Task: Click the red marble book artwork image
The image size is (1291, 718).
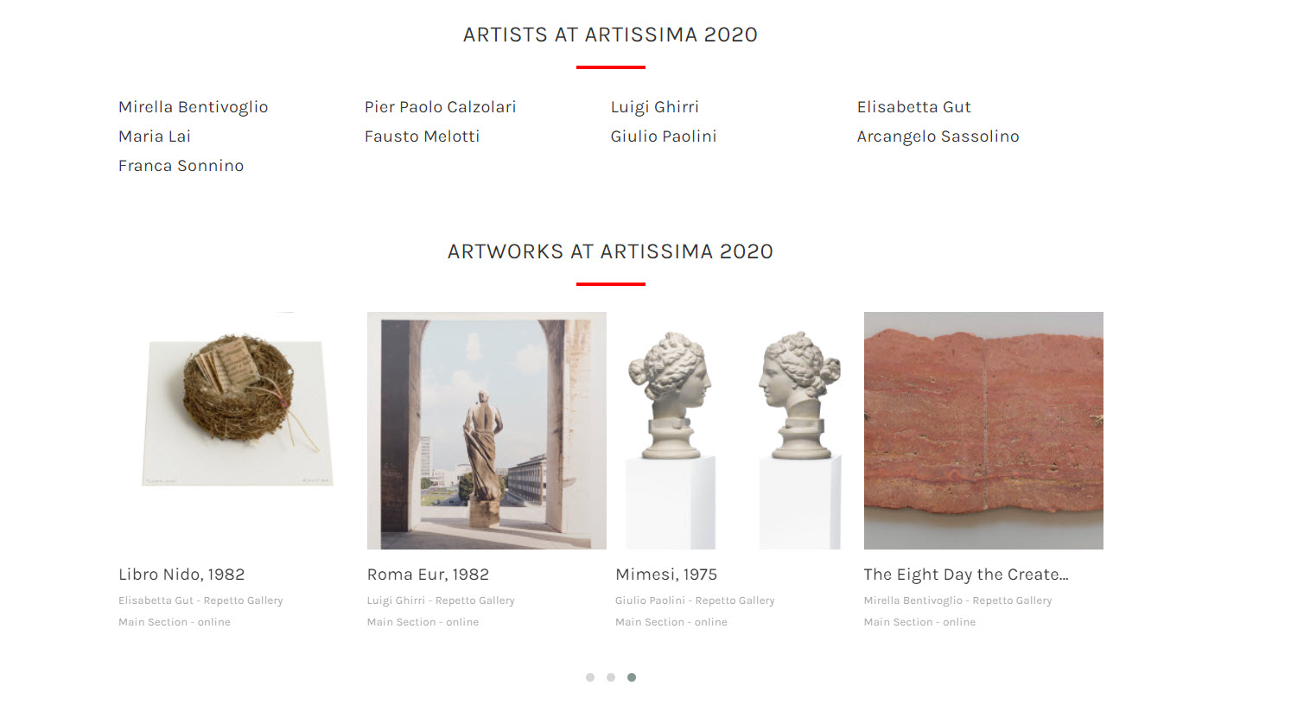Action: [983, 430]
